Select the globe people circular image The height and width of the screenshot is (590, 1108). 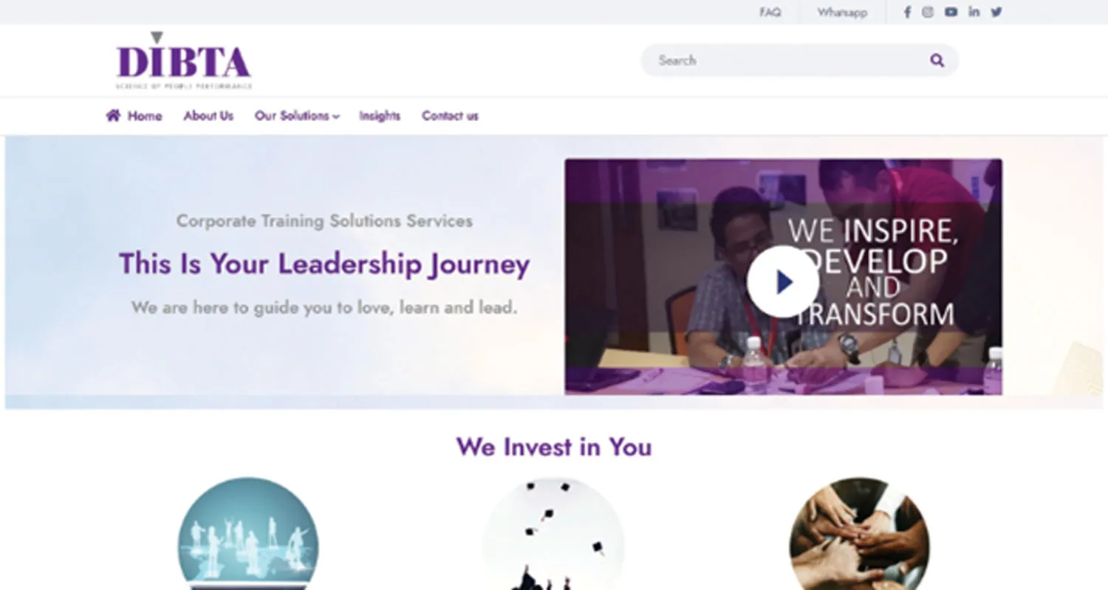tap(248, 533)
